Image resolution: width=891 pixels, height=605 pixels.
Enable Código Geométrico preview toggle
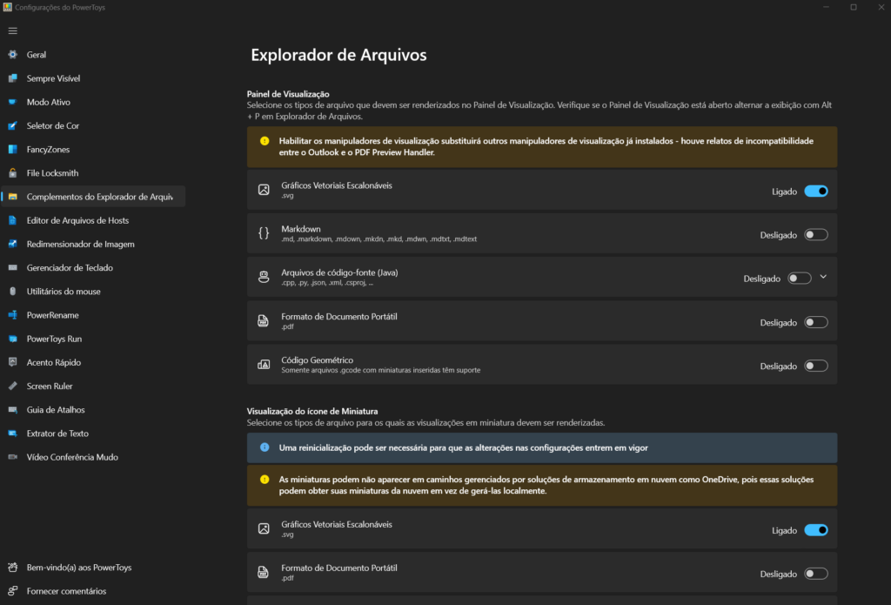click(x=815, y=366)
